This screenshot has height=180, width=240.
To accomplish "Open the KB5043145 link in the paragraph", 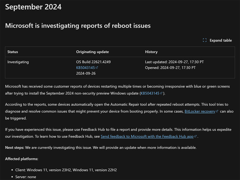I will pyautogui.click(x=150, y=93).
